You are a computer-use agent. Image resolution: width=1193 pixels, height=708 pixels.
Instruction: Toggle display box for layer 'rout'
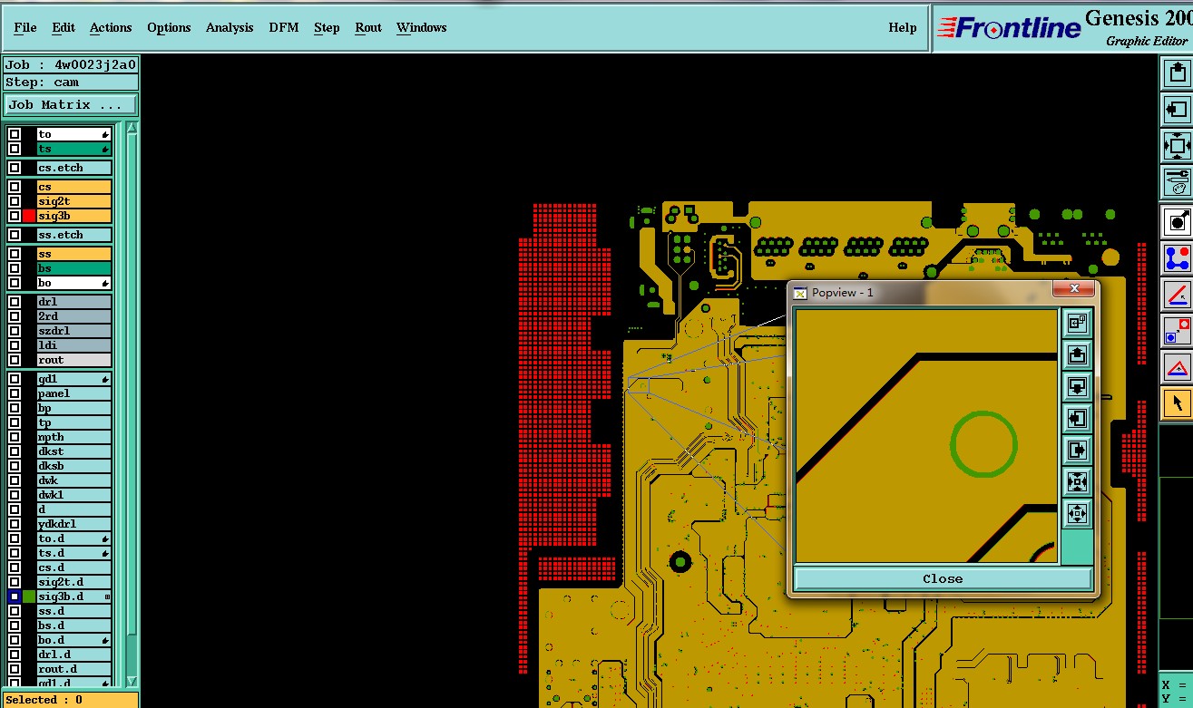point(15,360)
